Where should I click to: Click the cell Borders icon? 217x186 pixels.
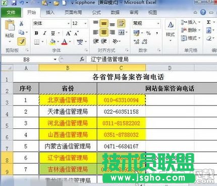(37, 41)
